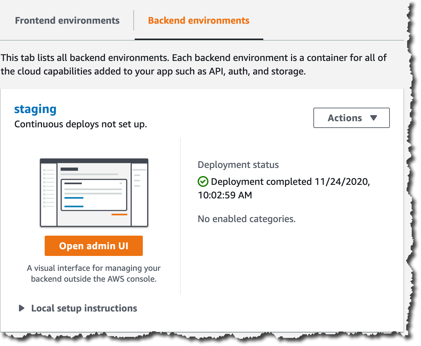Click the blue lines in the preview illustration
The height and width of the screenshot is (346, 421).
pos(74,202)
